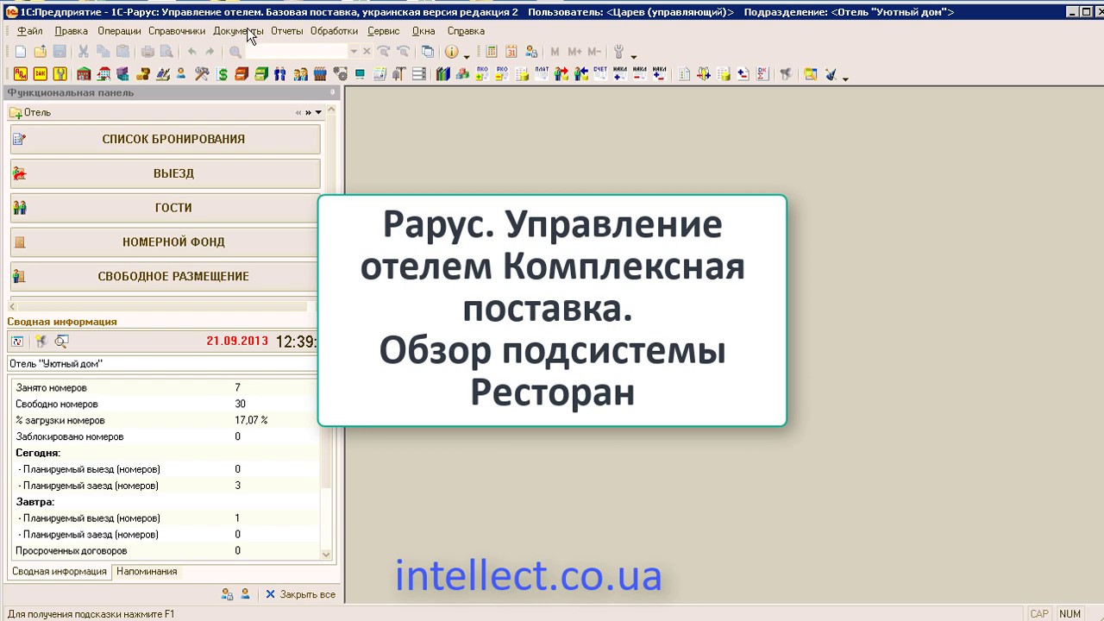Click the hammer and pick tools icon
The width and height of the screenshot is (1104, 621).
point(202,74)
